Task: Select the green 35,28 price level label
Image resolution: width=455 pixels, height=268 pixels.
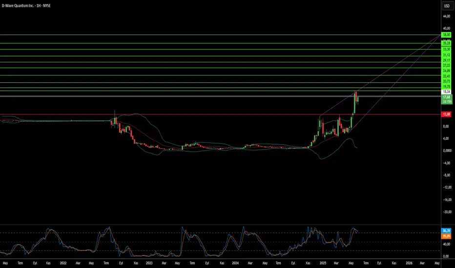Action: (x=446, y=43)
